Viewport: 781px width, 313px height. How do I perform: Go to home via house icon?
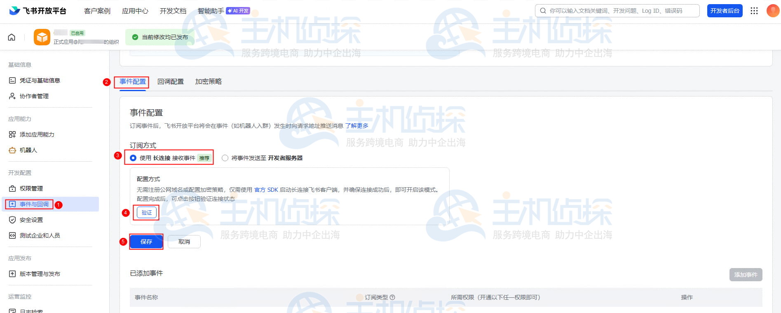coord(12,37)
